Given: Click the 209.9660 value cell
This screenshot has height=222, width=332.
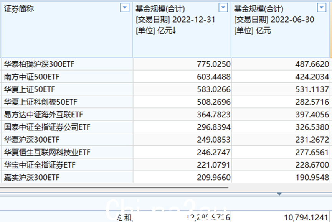Looking at the screenshot, I should [x=182, y=177].
